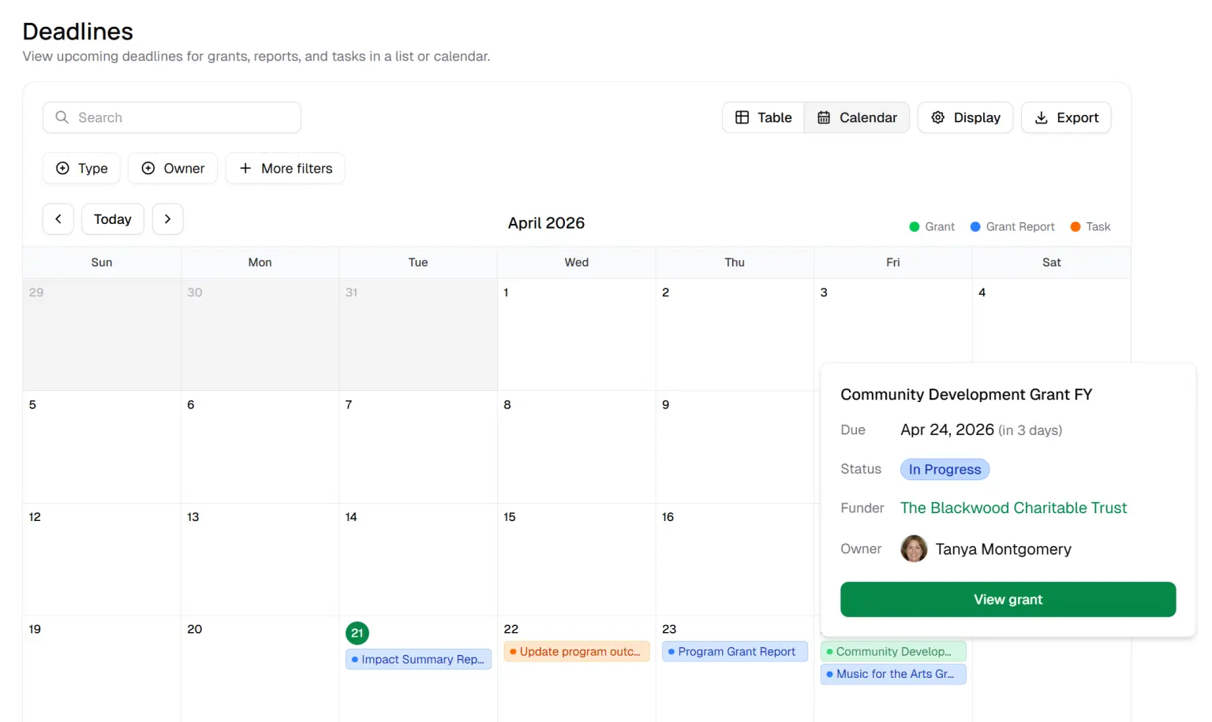Image resolution: width=1212 pixels, height=722 pixels.
Task: Open the Type filter dropdown
Action: click(x=81, y=169)
